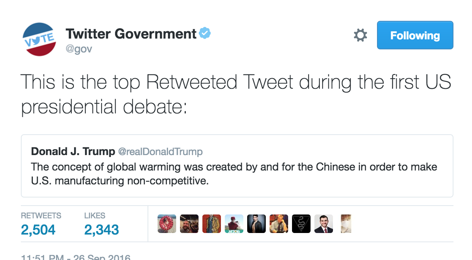The width and height of the screenshot is (472, 260).
Task: Click the man on phone avatar
Action: [279, 224]
